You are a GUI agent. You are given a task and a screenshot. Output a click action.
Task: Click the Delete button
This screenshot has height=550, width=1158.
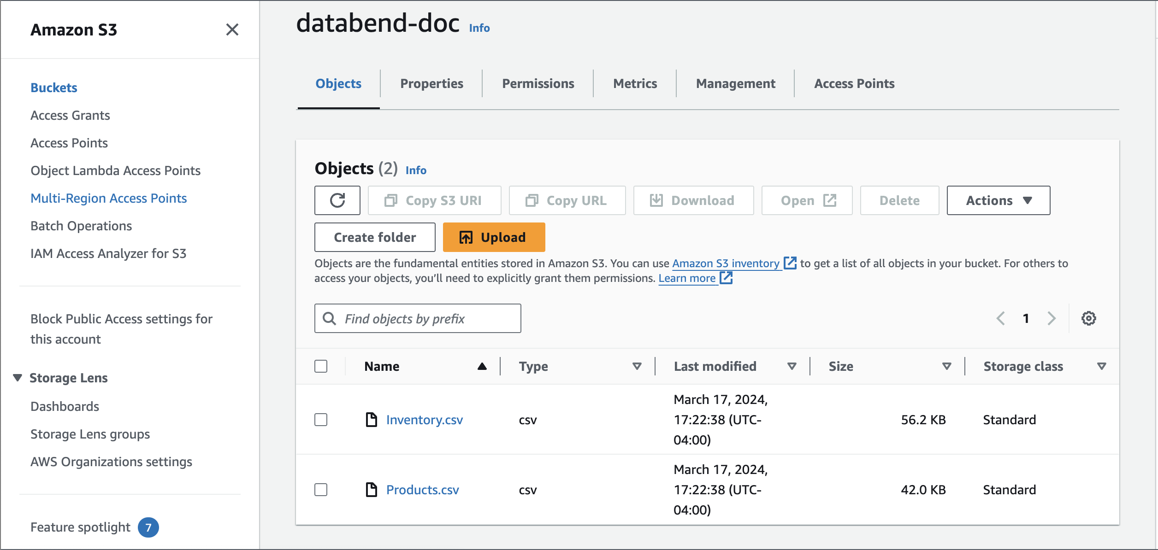click(899, 200)
